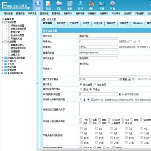Image resolution: width=151 pixels, height=151 pixels.
Task: Open the 增加信息 shortcut link
Action: pyautogui.click(x=8, y=13)
